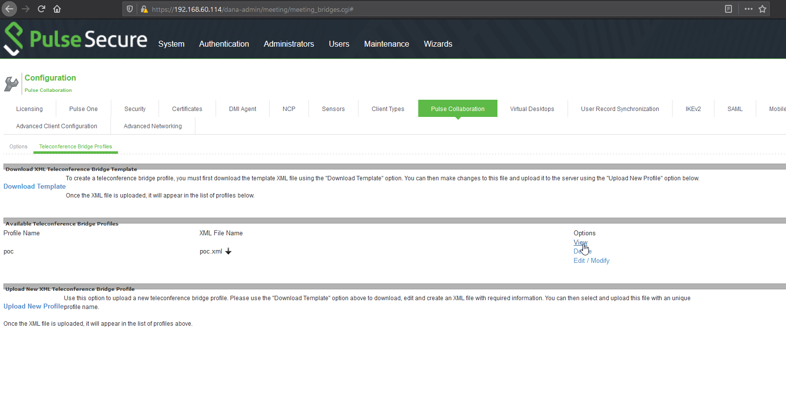
Task: Open the Users menu
Action: click(x=339, y=44)
